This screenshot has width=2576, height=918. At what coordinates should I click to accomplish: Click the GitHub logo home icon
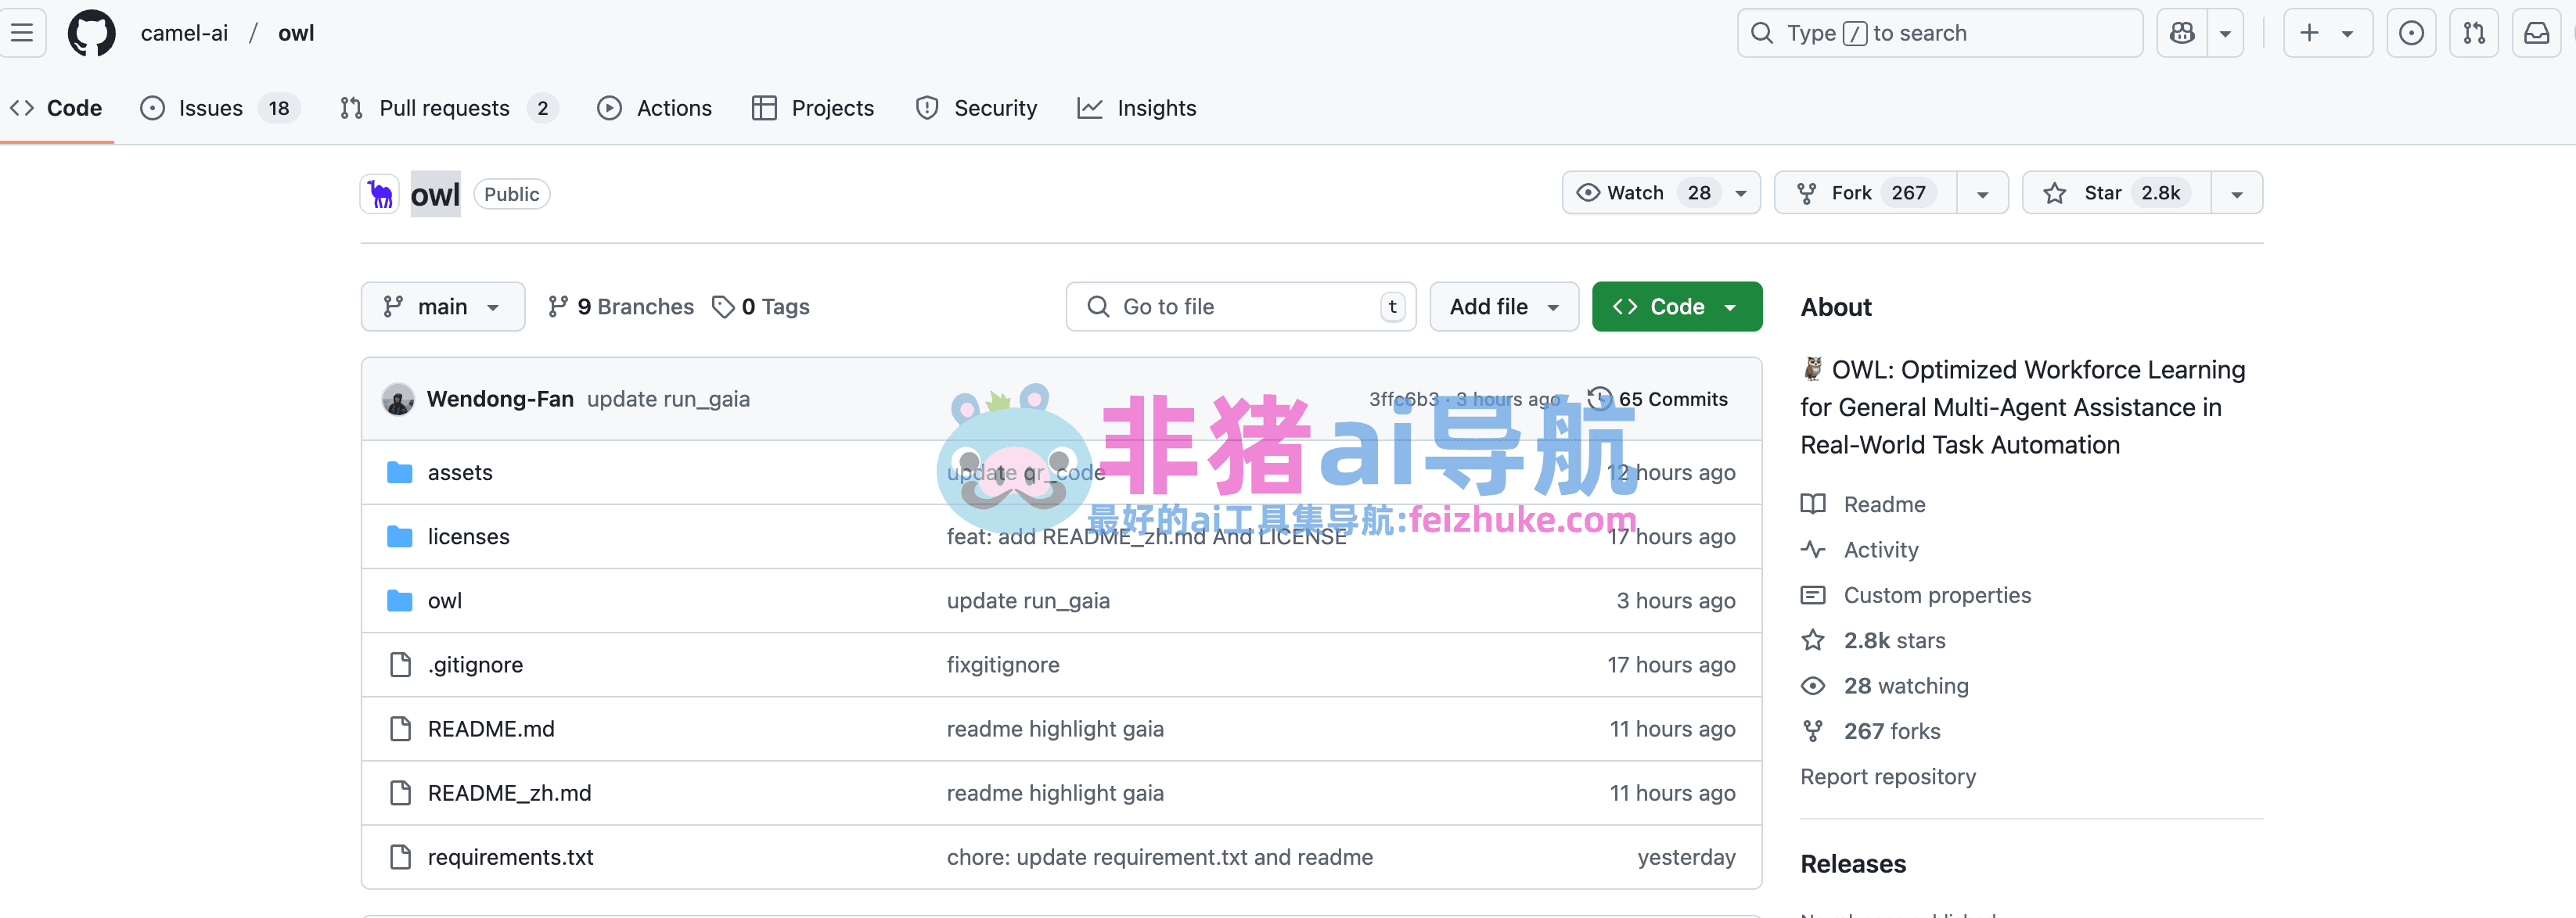(91, 33)
